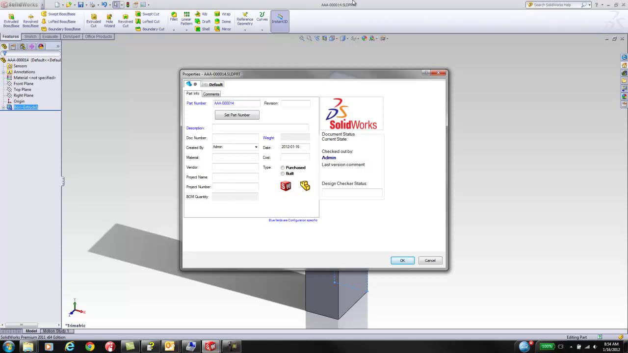
Task: Choose Swept Boss/Base feature
Action: coord(58,14)
